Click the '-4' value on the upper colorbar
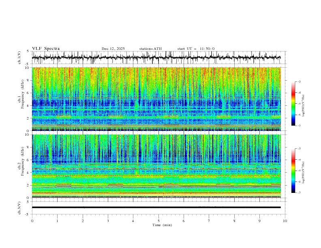The width and height of the screenshot is (321, 248). (x=299, y=93)
